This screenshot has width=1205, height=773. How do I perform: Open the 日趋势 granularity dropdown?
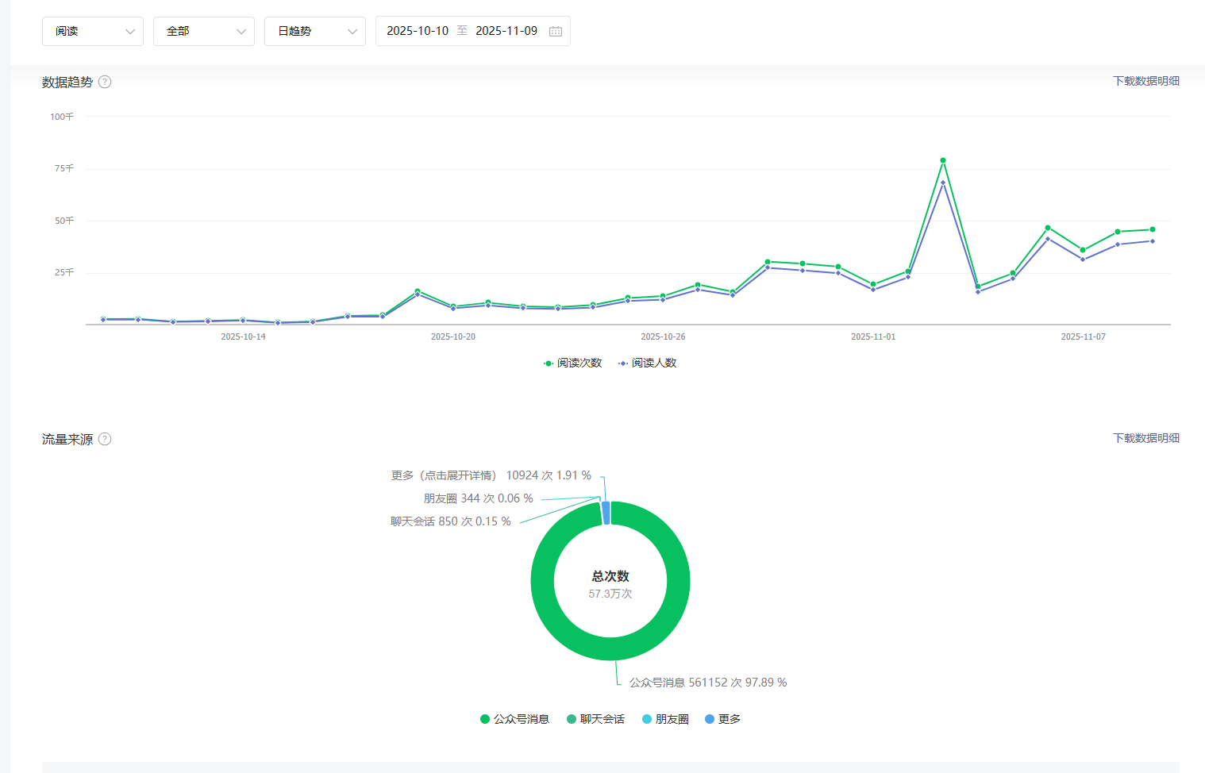coord(315,31)
